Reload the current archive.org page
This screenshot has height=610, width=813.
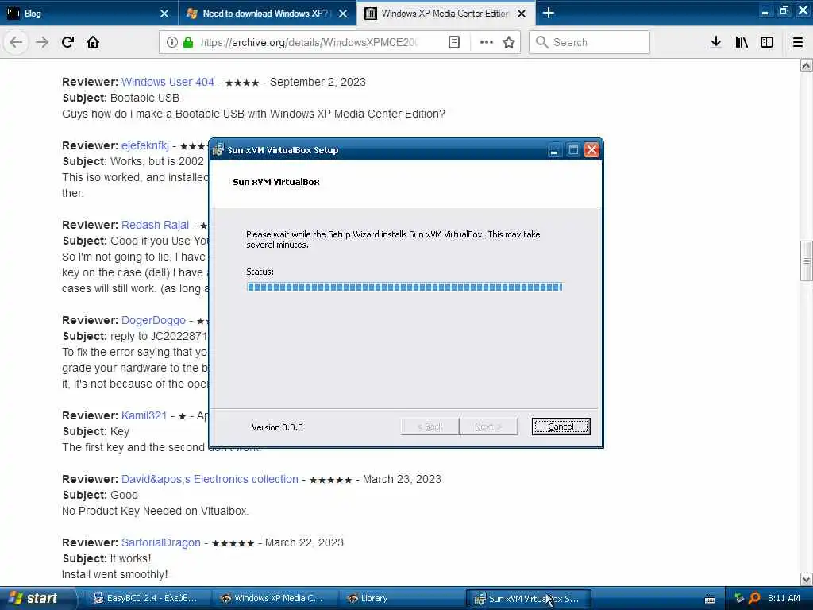pyautogui.click(x=68, y=42)
